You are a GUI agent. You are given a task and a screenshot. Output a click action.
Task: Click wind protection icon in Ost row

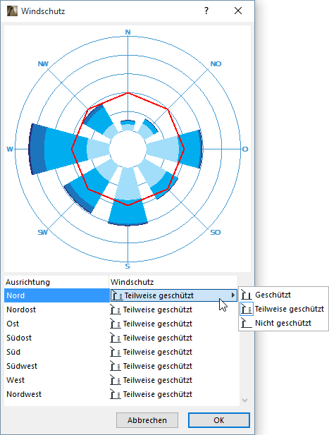point(116,324)
